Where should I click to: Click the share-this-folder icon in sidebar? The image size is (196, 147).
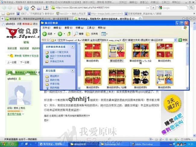[x=47, y=61]
